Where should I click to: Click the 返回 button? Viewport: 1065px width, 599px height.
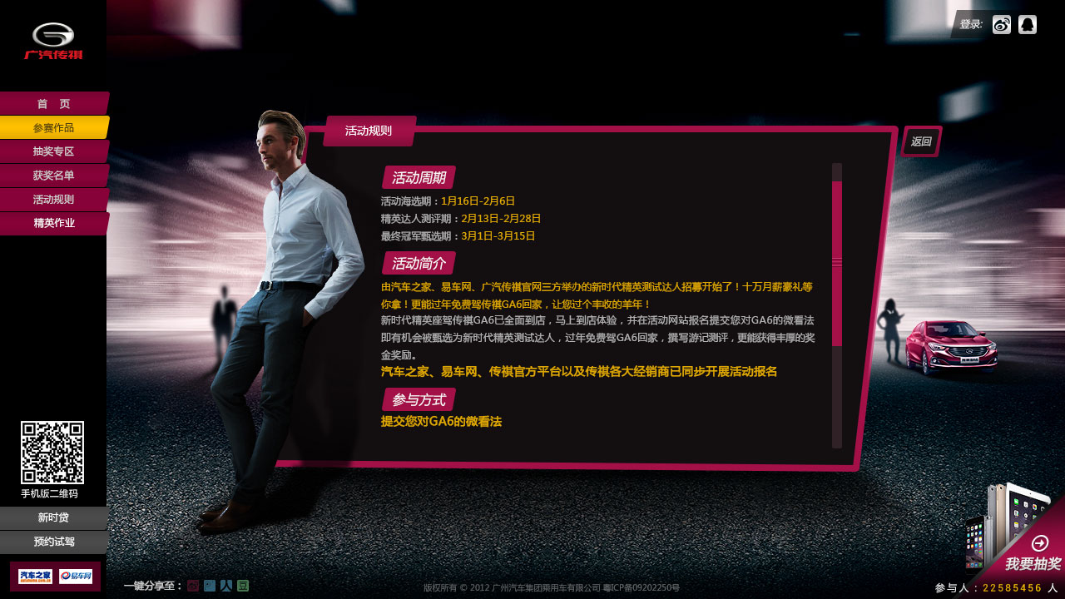click(x=921, y=141)
